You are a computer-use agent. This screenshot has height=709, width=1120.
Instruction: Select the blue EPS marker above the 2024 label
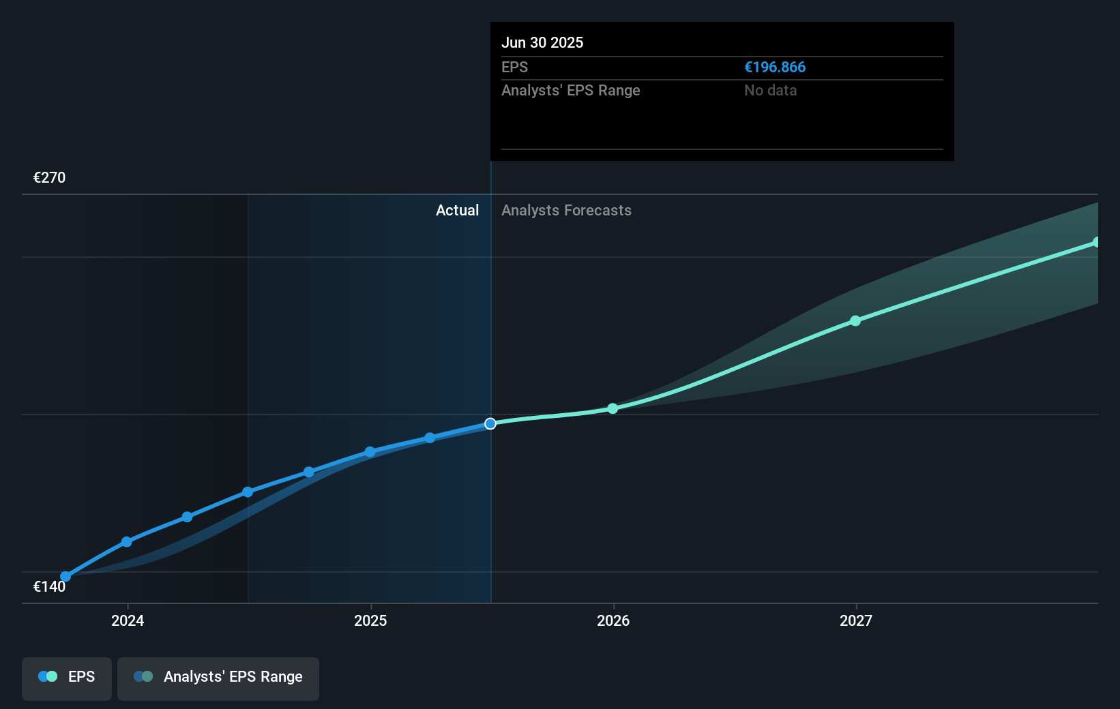pos(127,542)
